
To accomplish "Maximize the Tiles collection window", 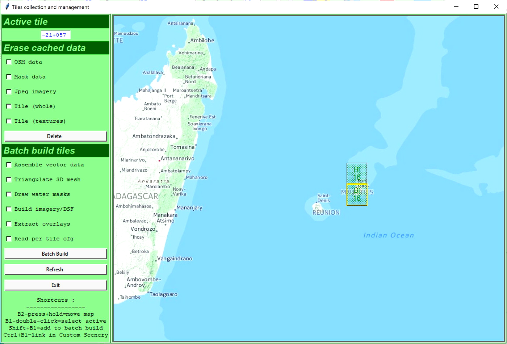I will point(476,7).
